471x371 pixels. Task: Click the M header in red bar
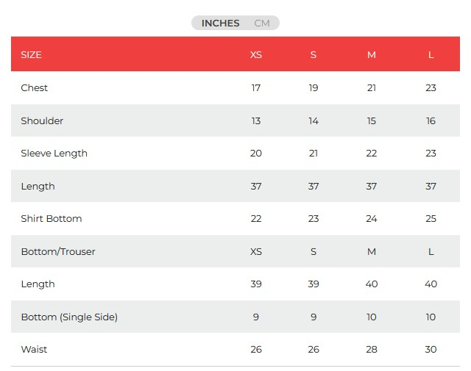pyautogui.click(x=372, y=55)
